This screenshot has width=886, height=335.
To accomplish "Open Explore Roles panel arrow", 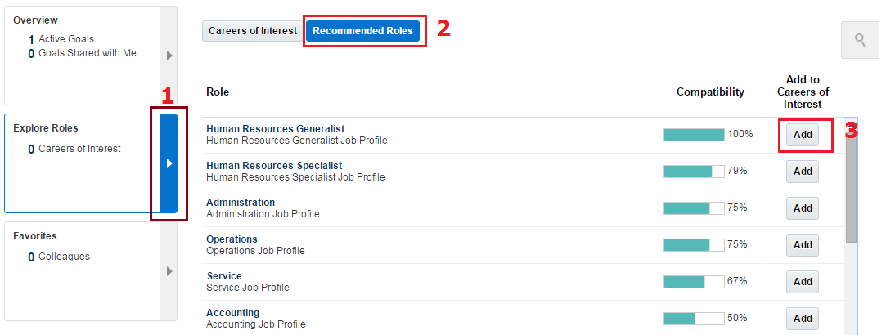I will (169, 163).
